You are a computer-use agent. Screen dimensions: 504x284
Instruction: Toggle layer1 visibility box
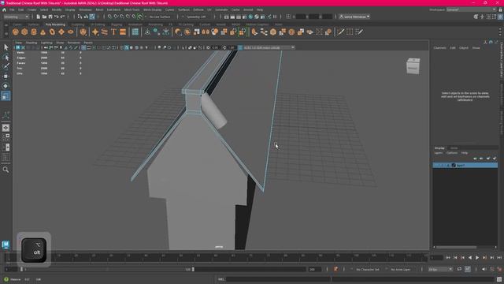tap(435, 165)
